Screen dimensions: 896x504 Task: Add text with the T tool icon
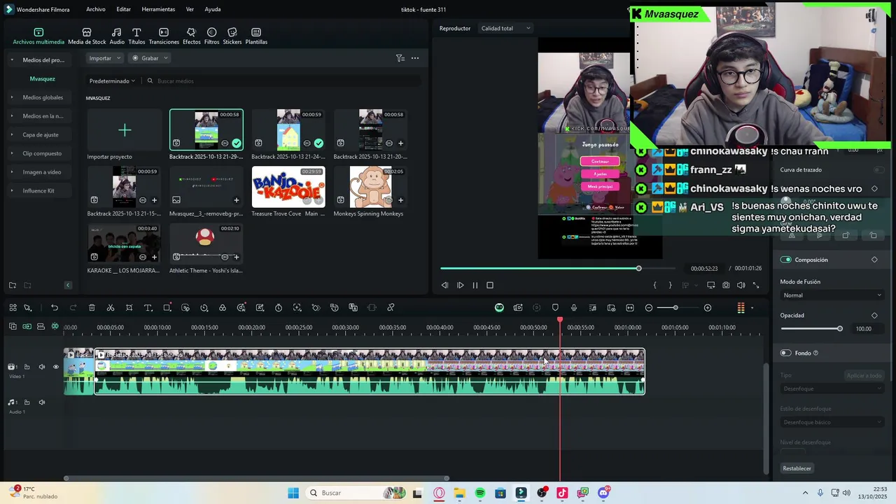coord(148,308)
